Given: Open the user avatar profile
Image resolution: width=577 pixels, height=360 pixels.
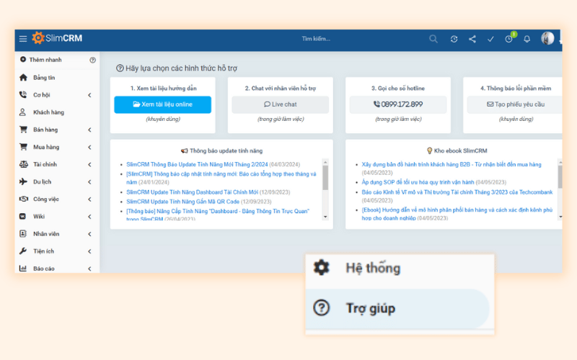Looking at the screenshot, I should pyautogui.click(x=547, y=38).
